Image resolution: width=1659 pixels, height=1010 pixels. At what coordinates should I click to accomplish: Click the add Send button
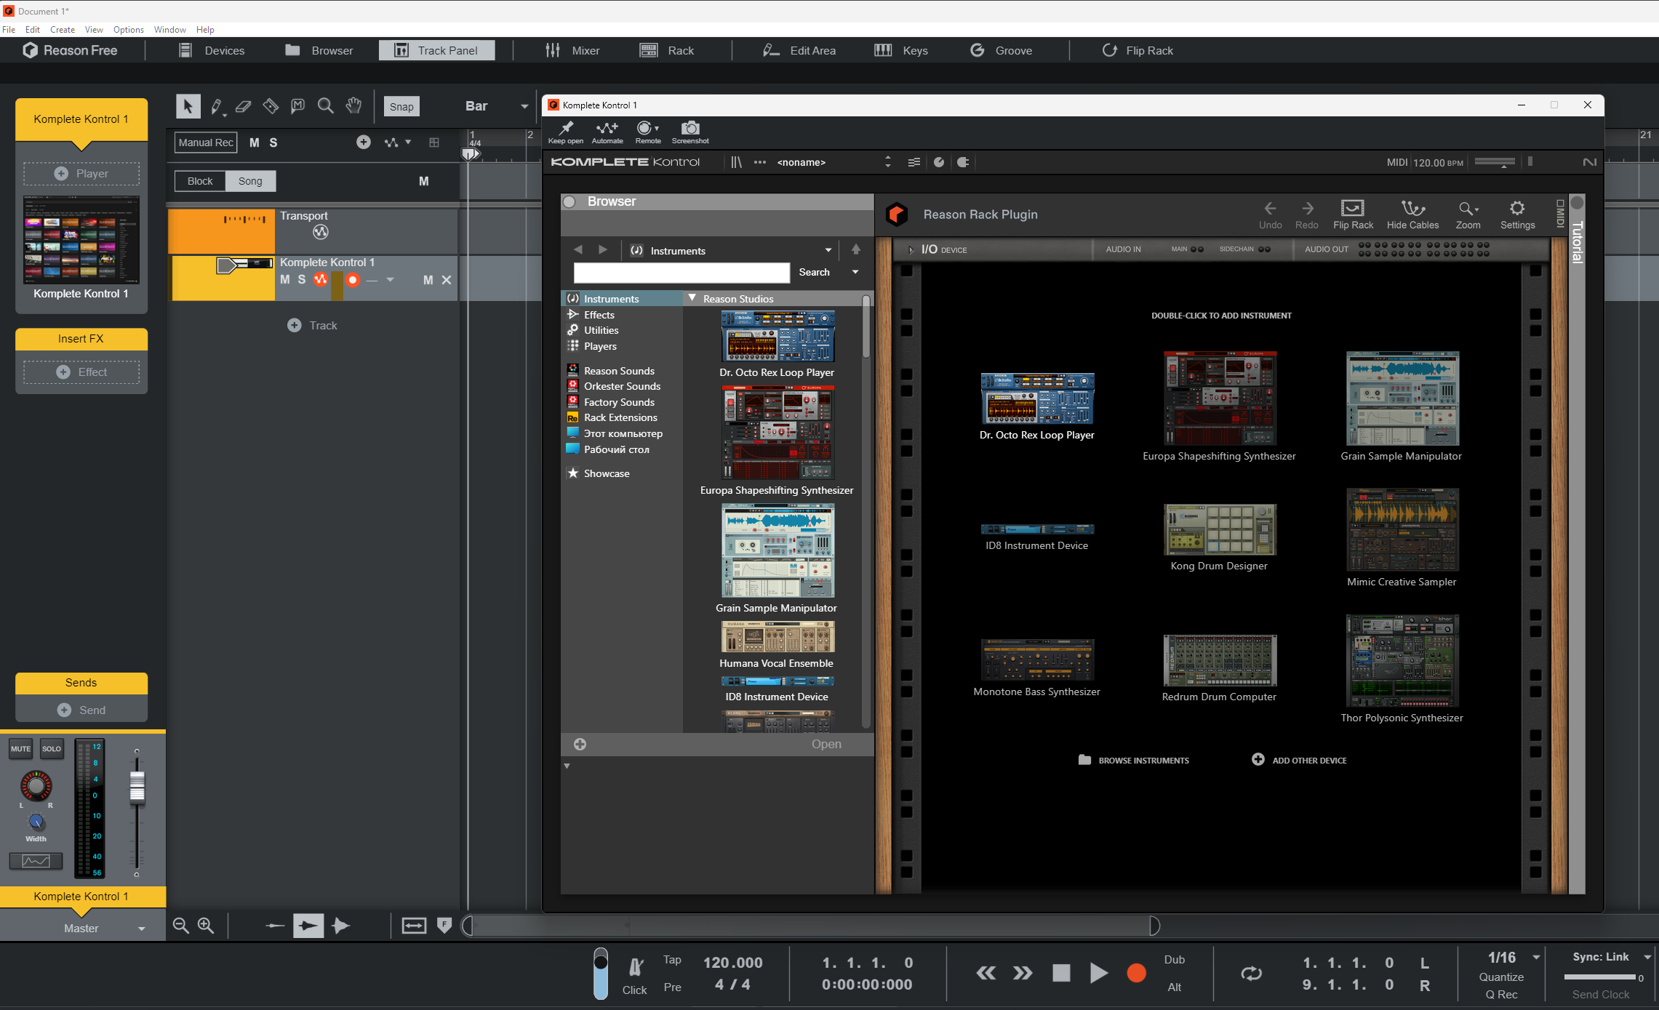point(81,710)
